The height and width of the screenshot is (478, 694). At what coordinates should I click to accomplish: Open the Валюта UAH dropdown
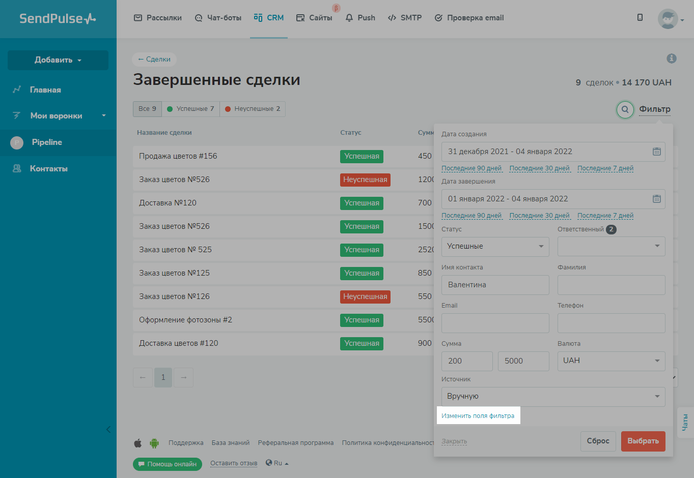pyautogui.click(x=611, y=361)
